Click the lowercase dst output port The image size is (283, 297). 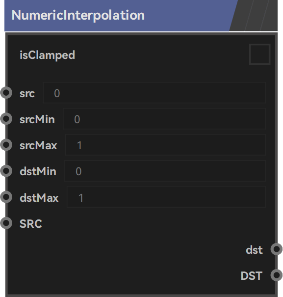(x=277, y=249)
